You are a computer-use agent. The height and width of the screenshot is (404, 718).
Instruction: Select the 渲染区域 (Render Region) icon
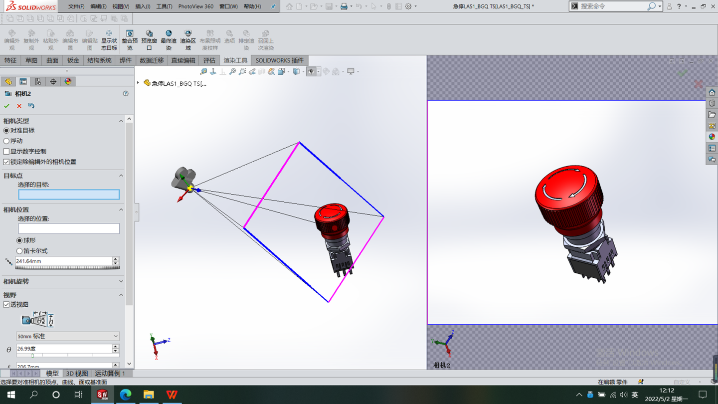(188, 39)
